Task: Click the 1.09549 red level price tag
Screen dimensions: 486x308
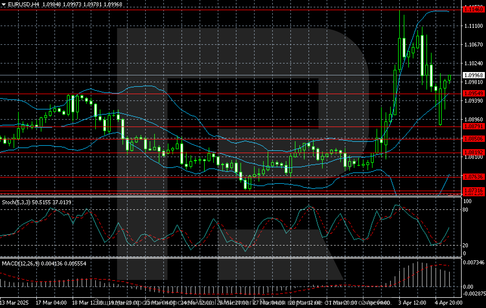Action: [x=473, y=93]
